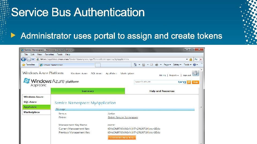Open the Projects dropdown link
The width and height of the screenshot is (257, 144).
pyautogui.click(x=174, y=75)
